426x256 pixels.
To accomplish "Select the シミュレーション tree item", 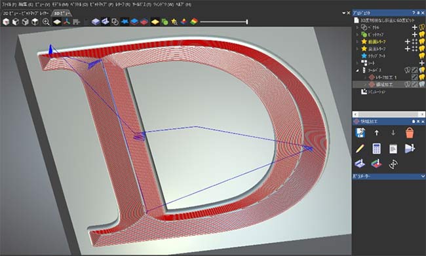I will coord(377,92).
